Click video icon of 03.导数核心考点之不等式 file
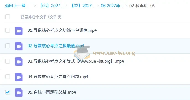Screen dimensions: 190x100 (19, 62)
